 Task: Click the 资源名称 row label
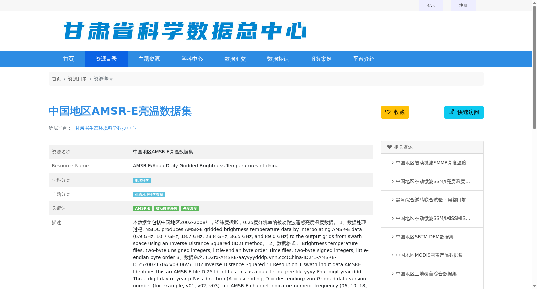[x=61, y=152]
